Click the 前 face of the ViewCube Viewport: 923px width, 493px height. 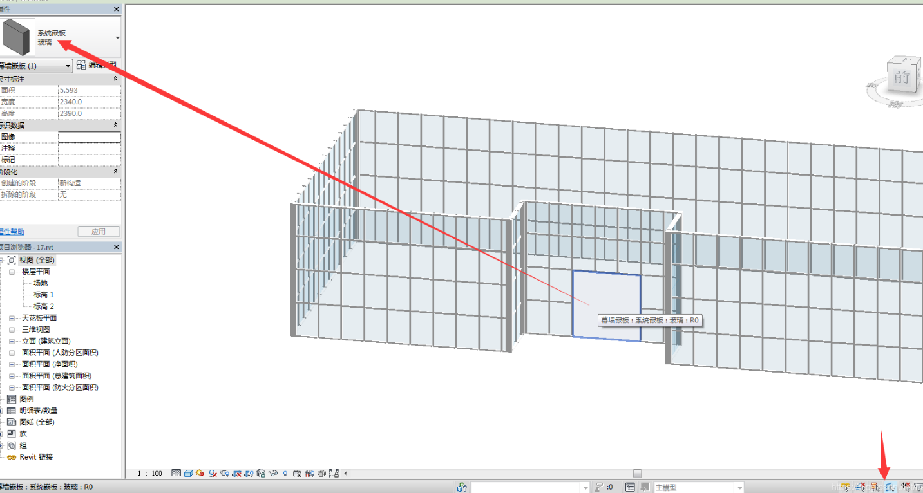pos(901,78)
